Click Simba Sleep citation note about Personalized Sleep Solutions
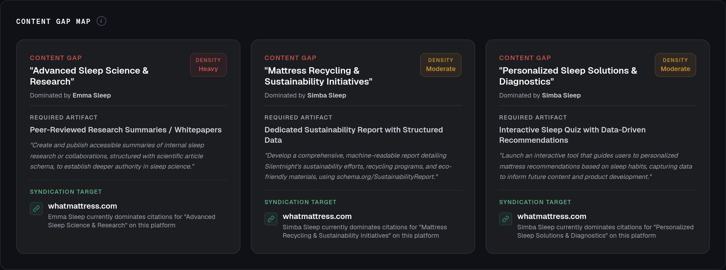The width and height of the screenshot is (726, 270). 605,231
